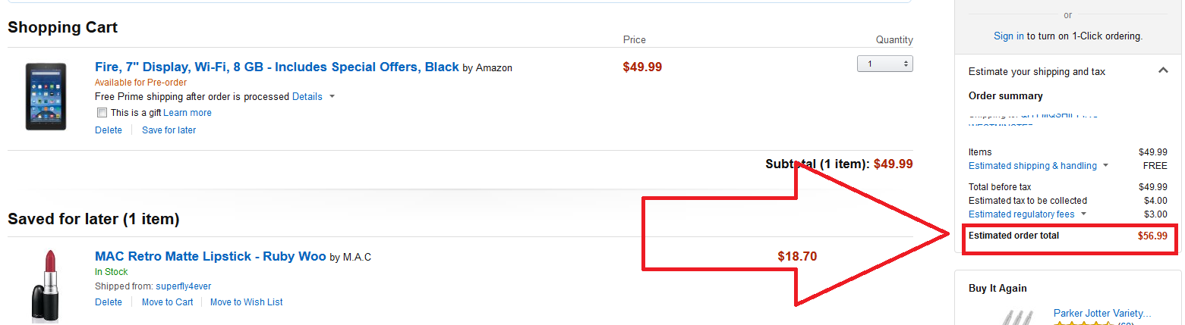Open Parker Jotter Variety product link
Viewport: 1185px width, 325px height.
click(1102, 313)
